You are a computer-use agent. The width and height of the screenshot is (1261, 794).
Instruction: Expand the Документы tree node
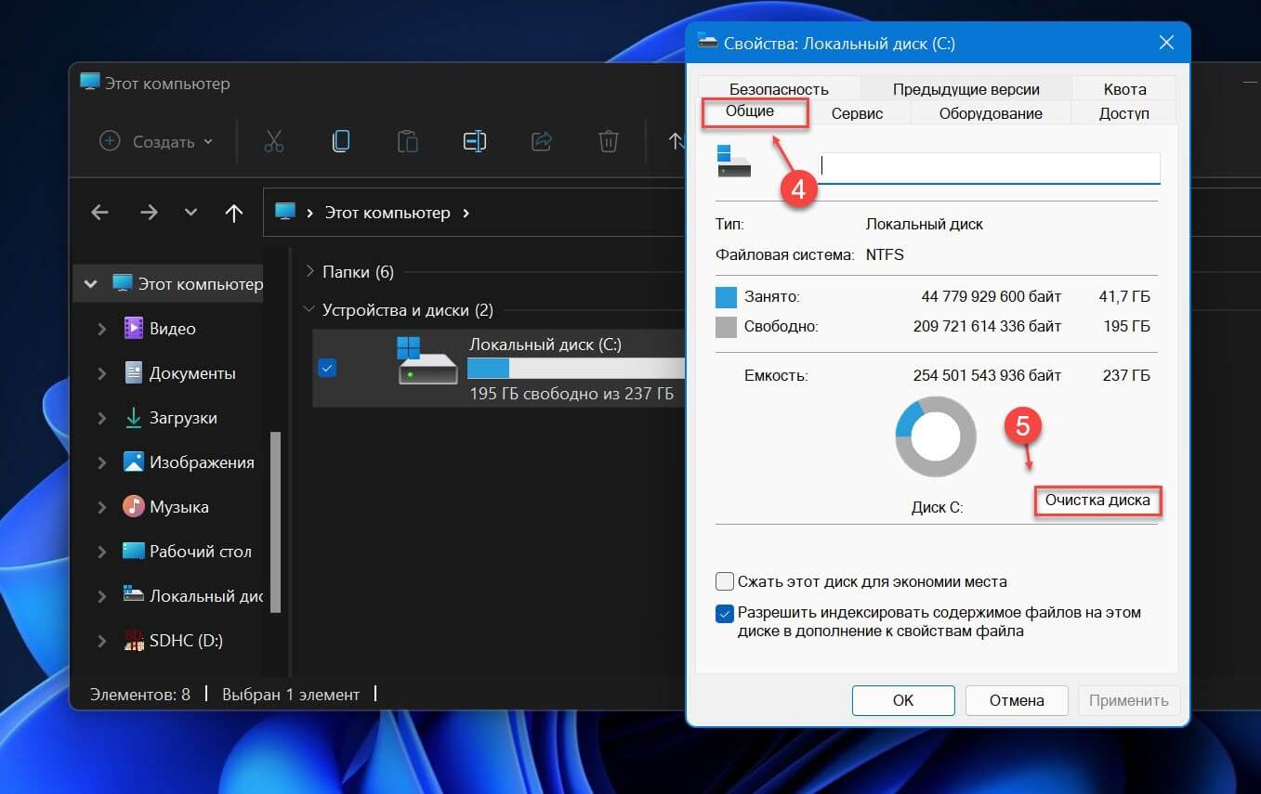coord(102,373)
